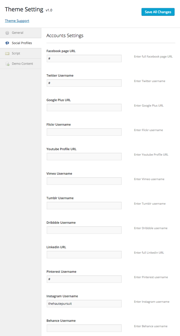Image resolution: width=180 pixels, height=336 pixels.
Task: Click the Flickr Username text box
Action: pyautogui.click(x=84, y=132)
